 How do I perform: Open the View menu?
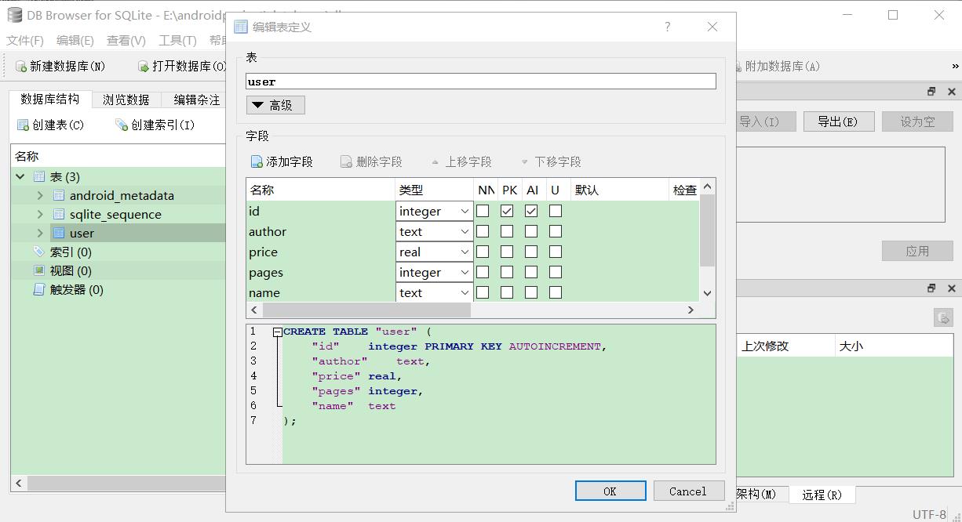pyautogui.click(x=126, y=40)
